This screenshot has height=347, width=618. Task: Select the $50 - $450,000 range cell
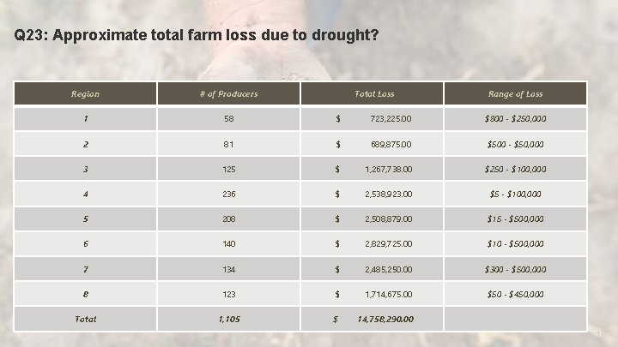[515, 294]
